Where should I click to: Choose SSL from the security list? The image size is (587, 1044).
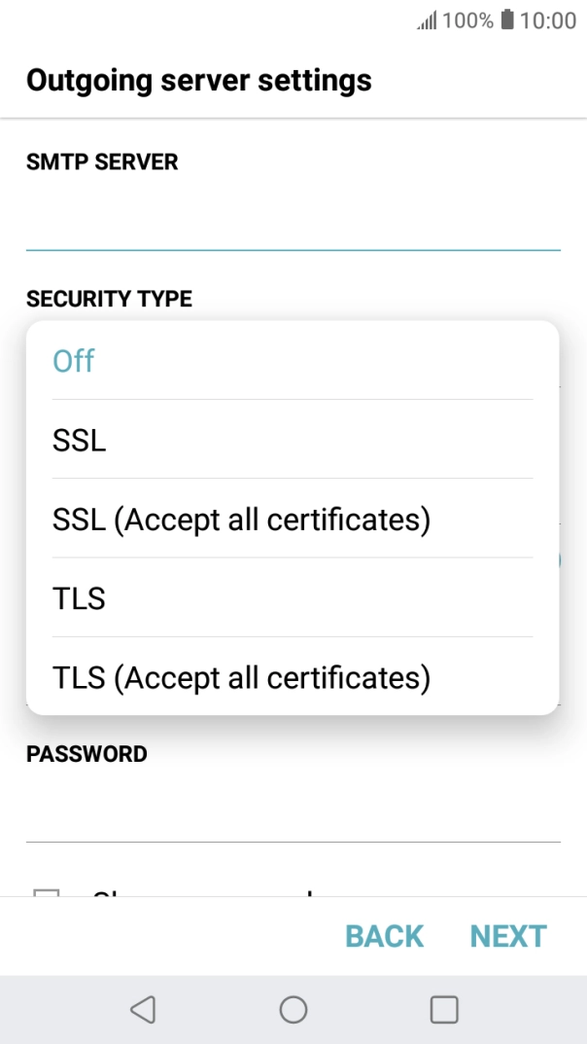(79, 440)
